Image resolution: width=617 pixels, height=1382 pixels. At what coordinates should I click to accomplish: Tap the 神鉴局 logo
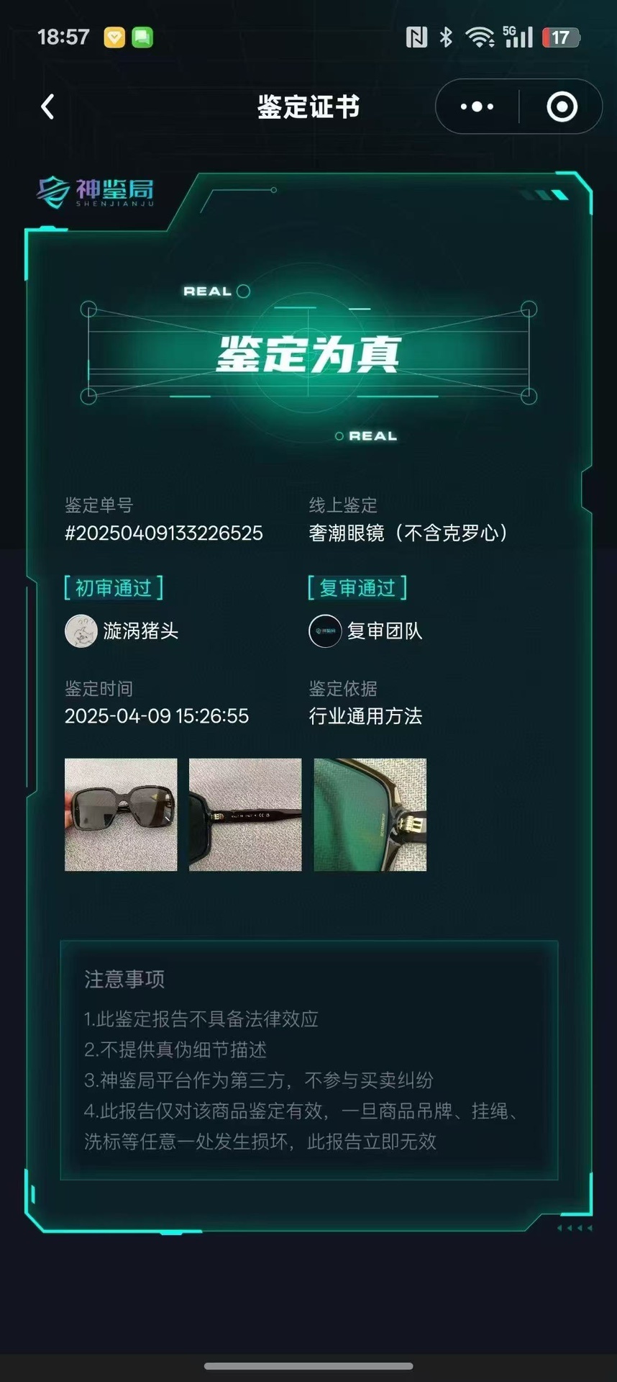96,192
